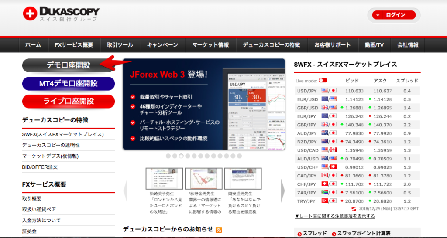Image resolution: width=447 pixels, height=238 pixels.
Task: Open 荻野金男先生 video thumbnail
Action: [203, 179]
